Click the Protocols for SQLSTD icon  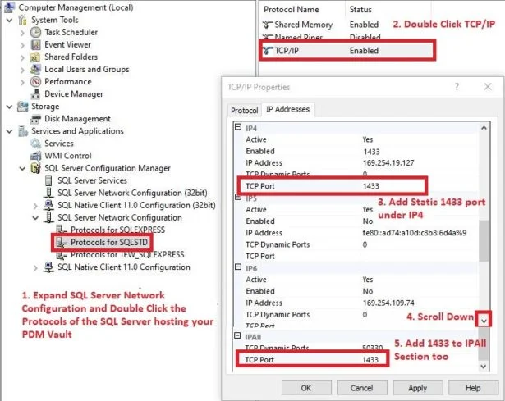62,242
